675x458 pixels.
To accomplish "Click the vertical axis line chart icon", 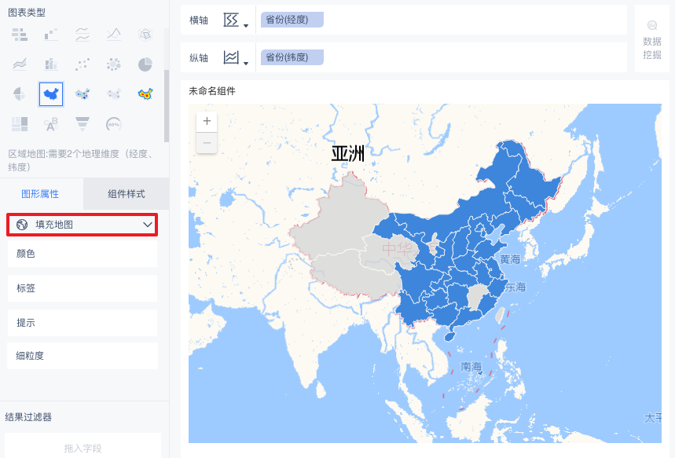I will coord(231,57).
